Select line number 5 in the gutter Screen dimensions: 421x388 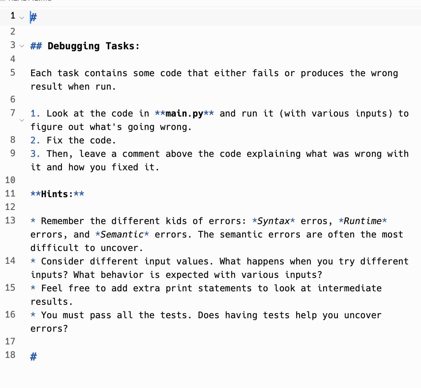tap(13, 73)
